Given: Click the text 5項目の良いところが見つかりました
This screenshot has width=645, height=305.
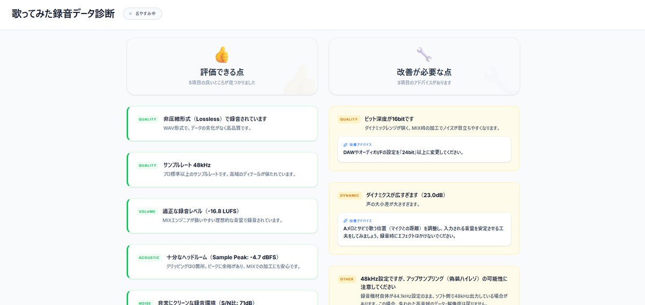Looking at the screenshot, I should (222, 83).
